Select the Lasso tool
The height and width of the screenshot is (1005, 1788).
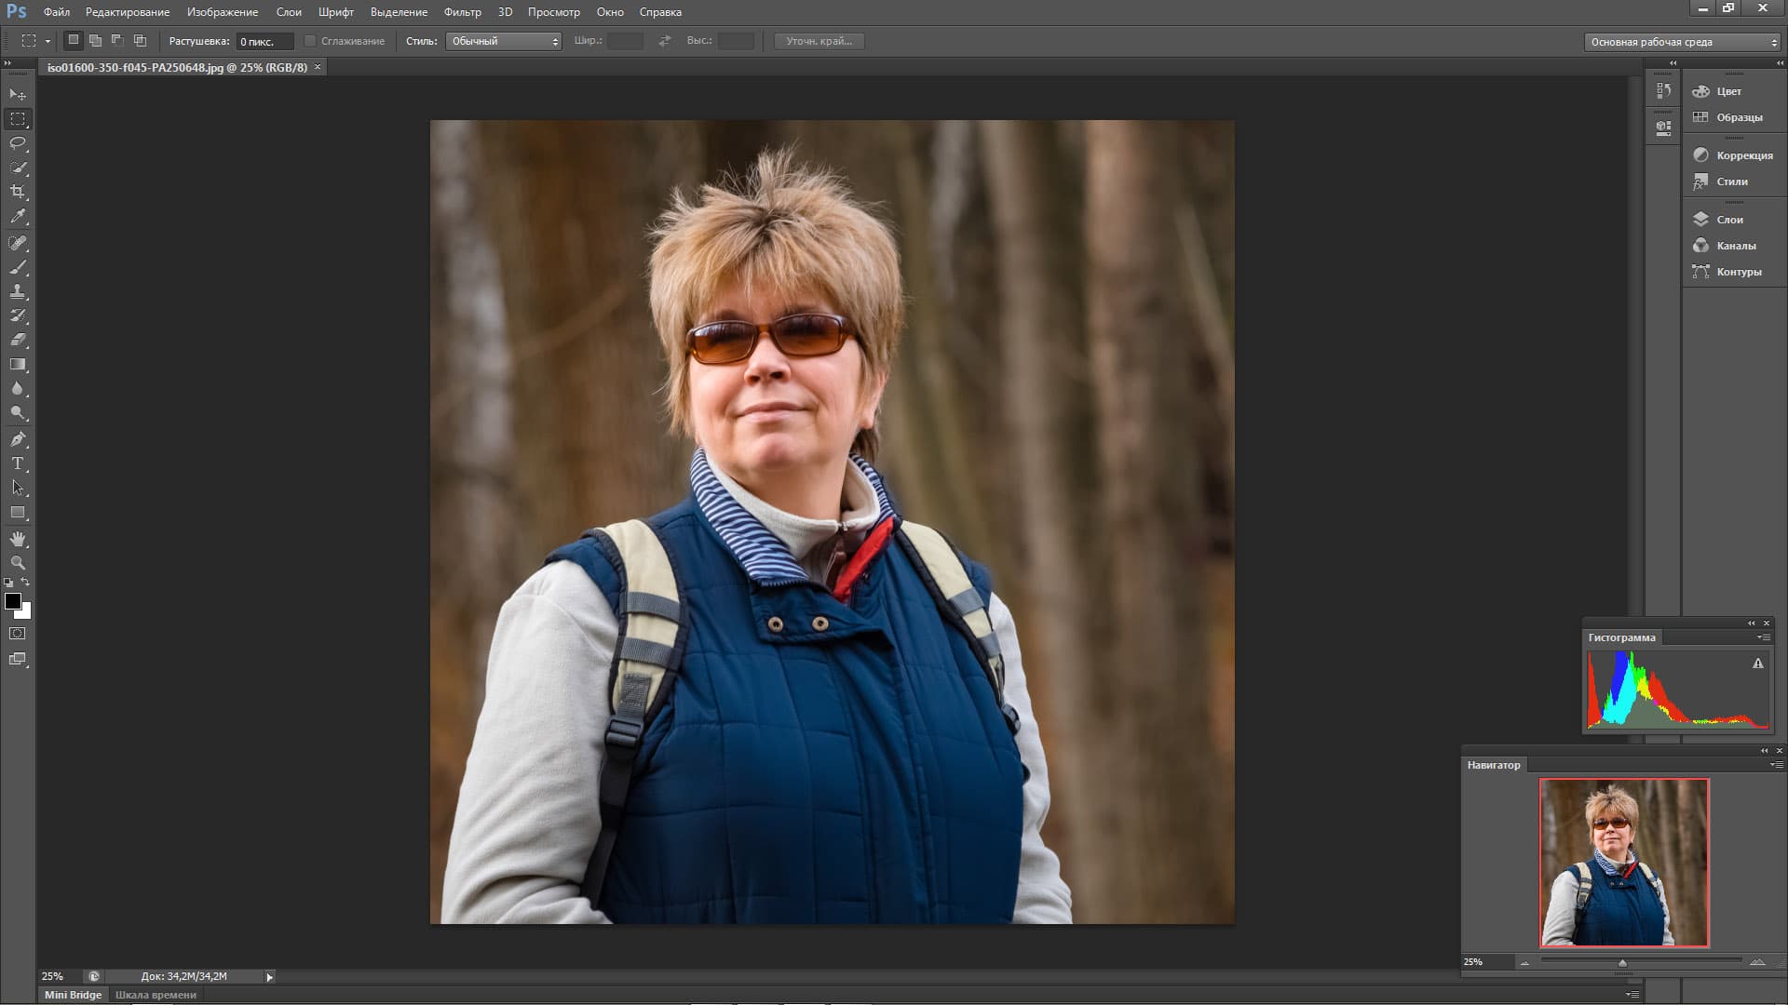tap(18, 143)
